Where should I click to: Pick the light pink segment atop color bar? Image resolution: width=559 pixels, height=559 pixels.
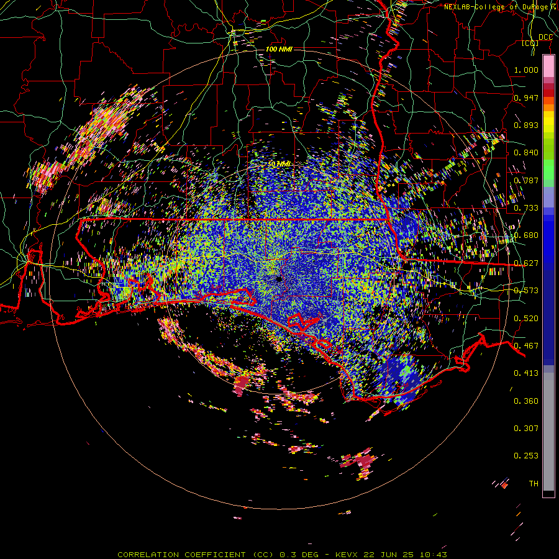tap(548, 66)
